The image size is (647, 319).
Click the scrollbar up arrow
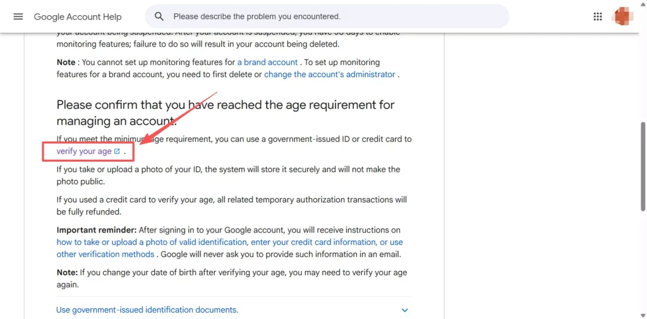tap(642, 4)
